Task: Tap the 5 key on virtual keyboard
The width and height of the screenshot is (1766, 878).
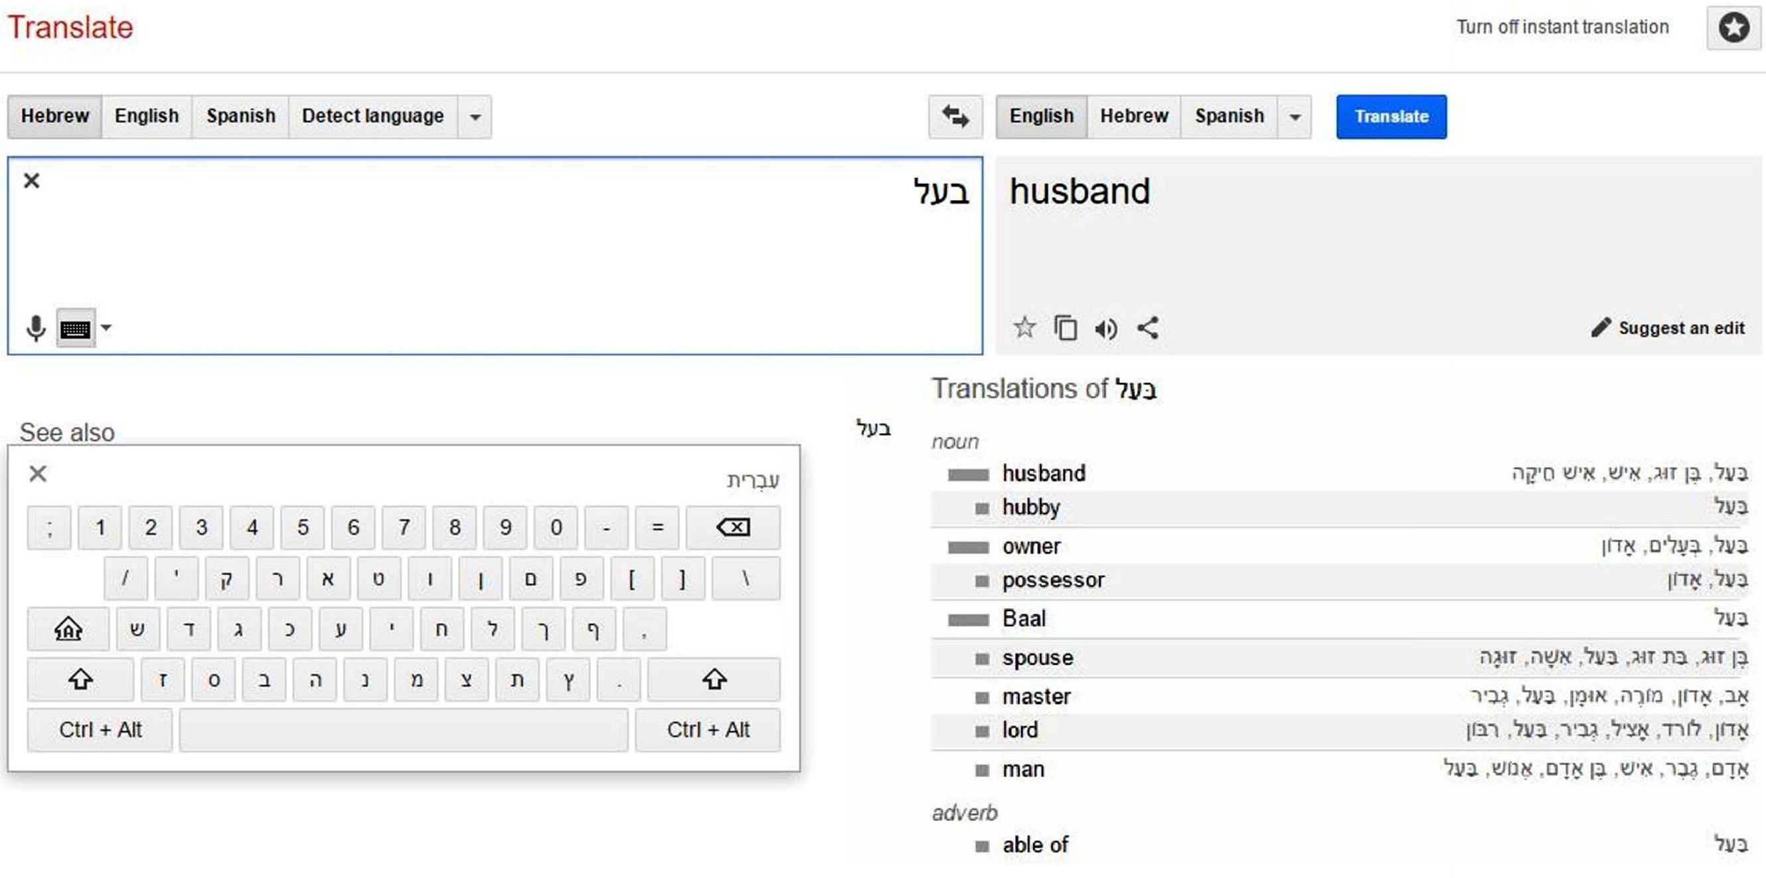Action: 302,527
